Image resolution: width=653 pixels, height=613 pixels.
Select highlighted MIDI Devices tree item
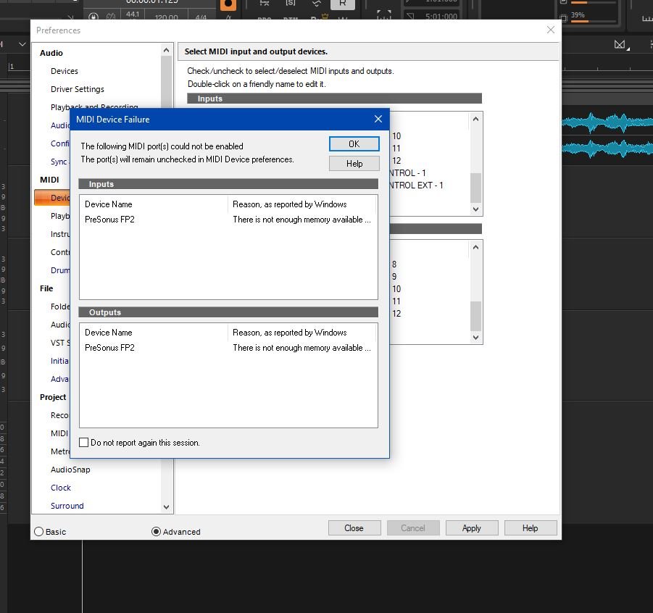click(52, 197)
